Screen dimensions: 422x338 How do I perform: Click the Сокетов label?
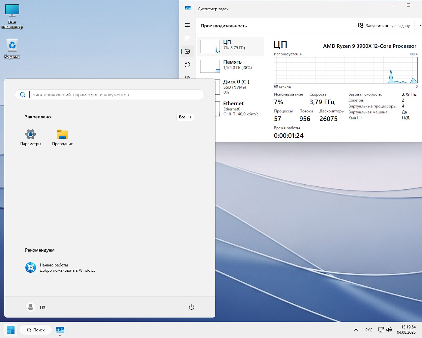pyautogui.click(x=356, y=100)
